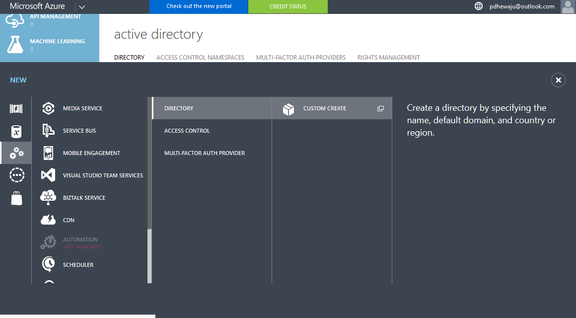This screenshot has height=318, width=576.
Task: Expand the Microsoft Azure chevron dropdown
Action: pyautogui.click(x=82, y=6)
